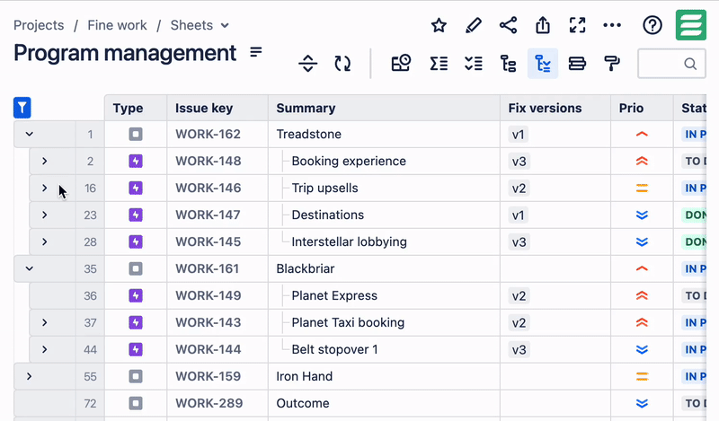The width and height of the screenshot is (719, 421).
Task: Click inside the search input field
Action: click(x=671, y=64)
